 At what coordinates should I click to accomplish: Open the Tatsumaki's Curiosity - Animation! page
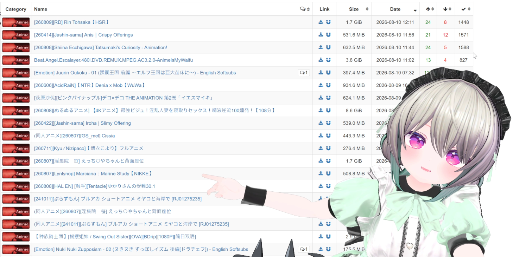[101, 47]
